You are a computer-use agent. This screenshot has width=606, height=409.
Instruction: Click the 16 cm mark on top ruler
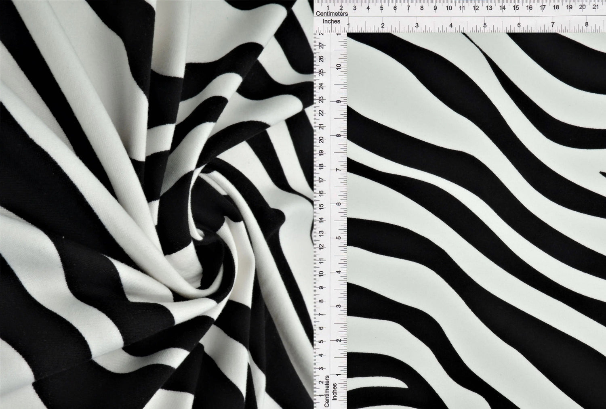(x=529, y=8)
